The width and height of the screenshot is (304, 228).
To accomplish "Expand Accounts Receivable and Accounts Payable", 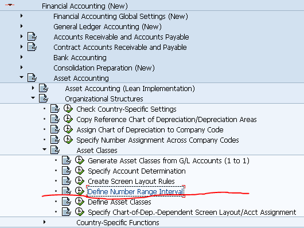I will point(22,37).
